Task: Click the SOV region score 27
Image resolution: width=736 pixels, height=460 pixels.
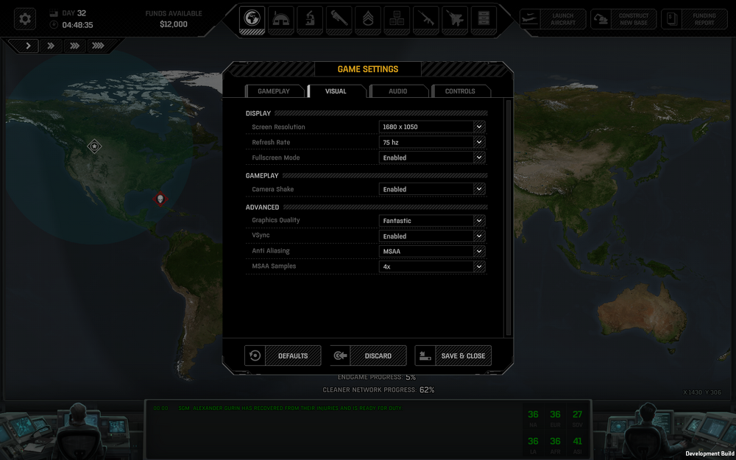Action: click(x=577, y=414)
